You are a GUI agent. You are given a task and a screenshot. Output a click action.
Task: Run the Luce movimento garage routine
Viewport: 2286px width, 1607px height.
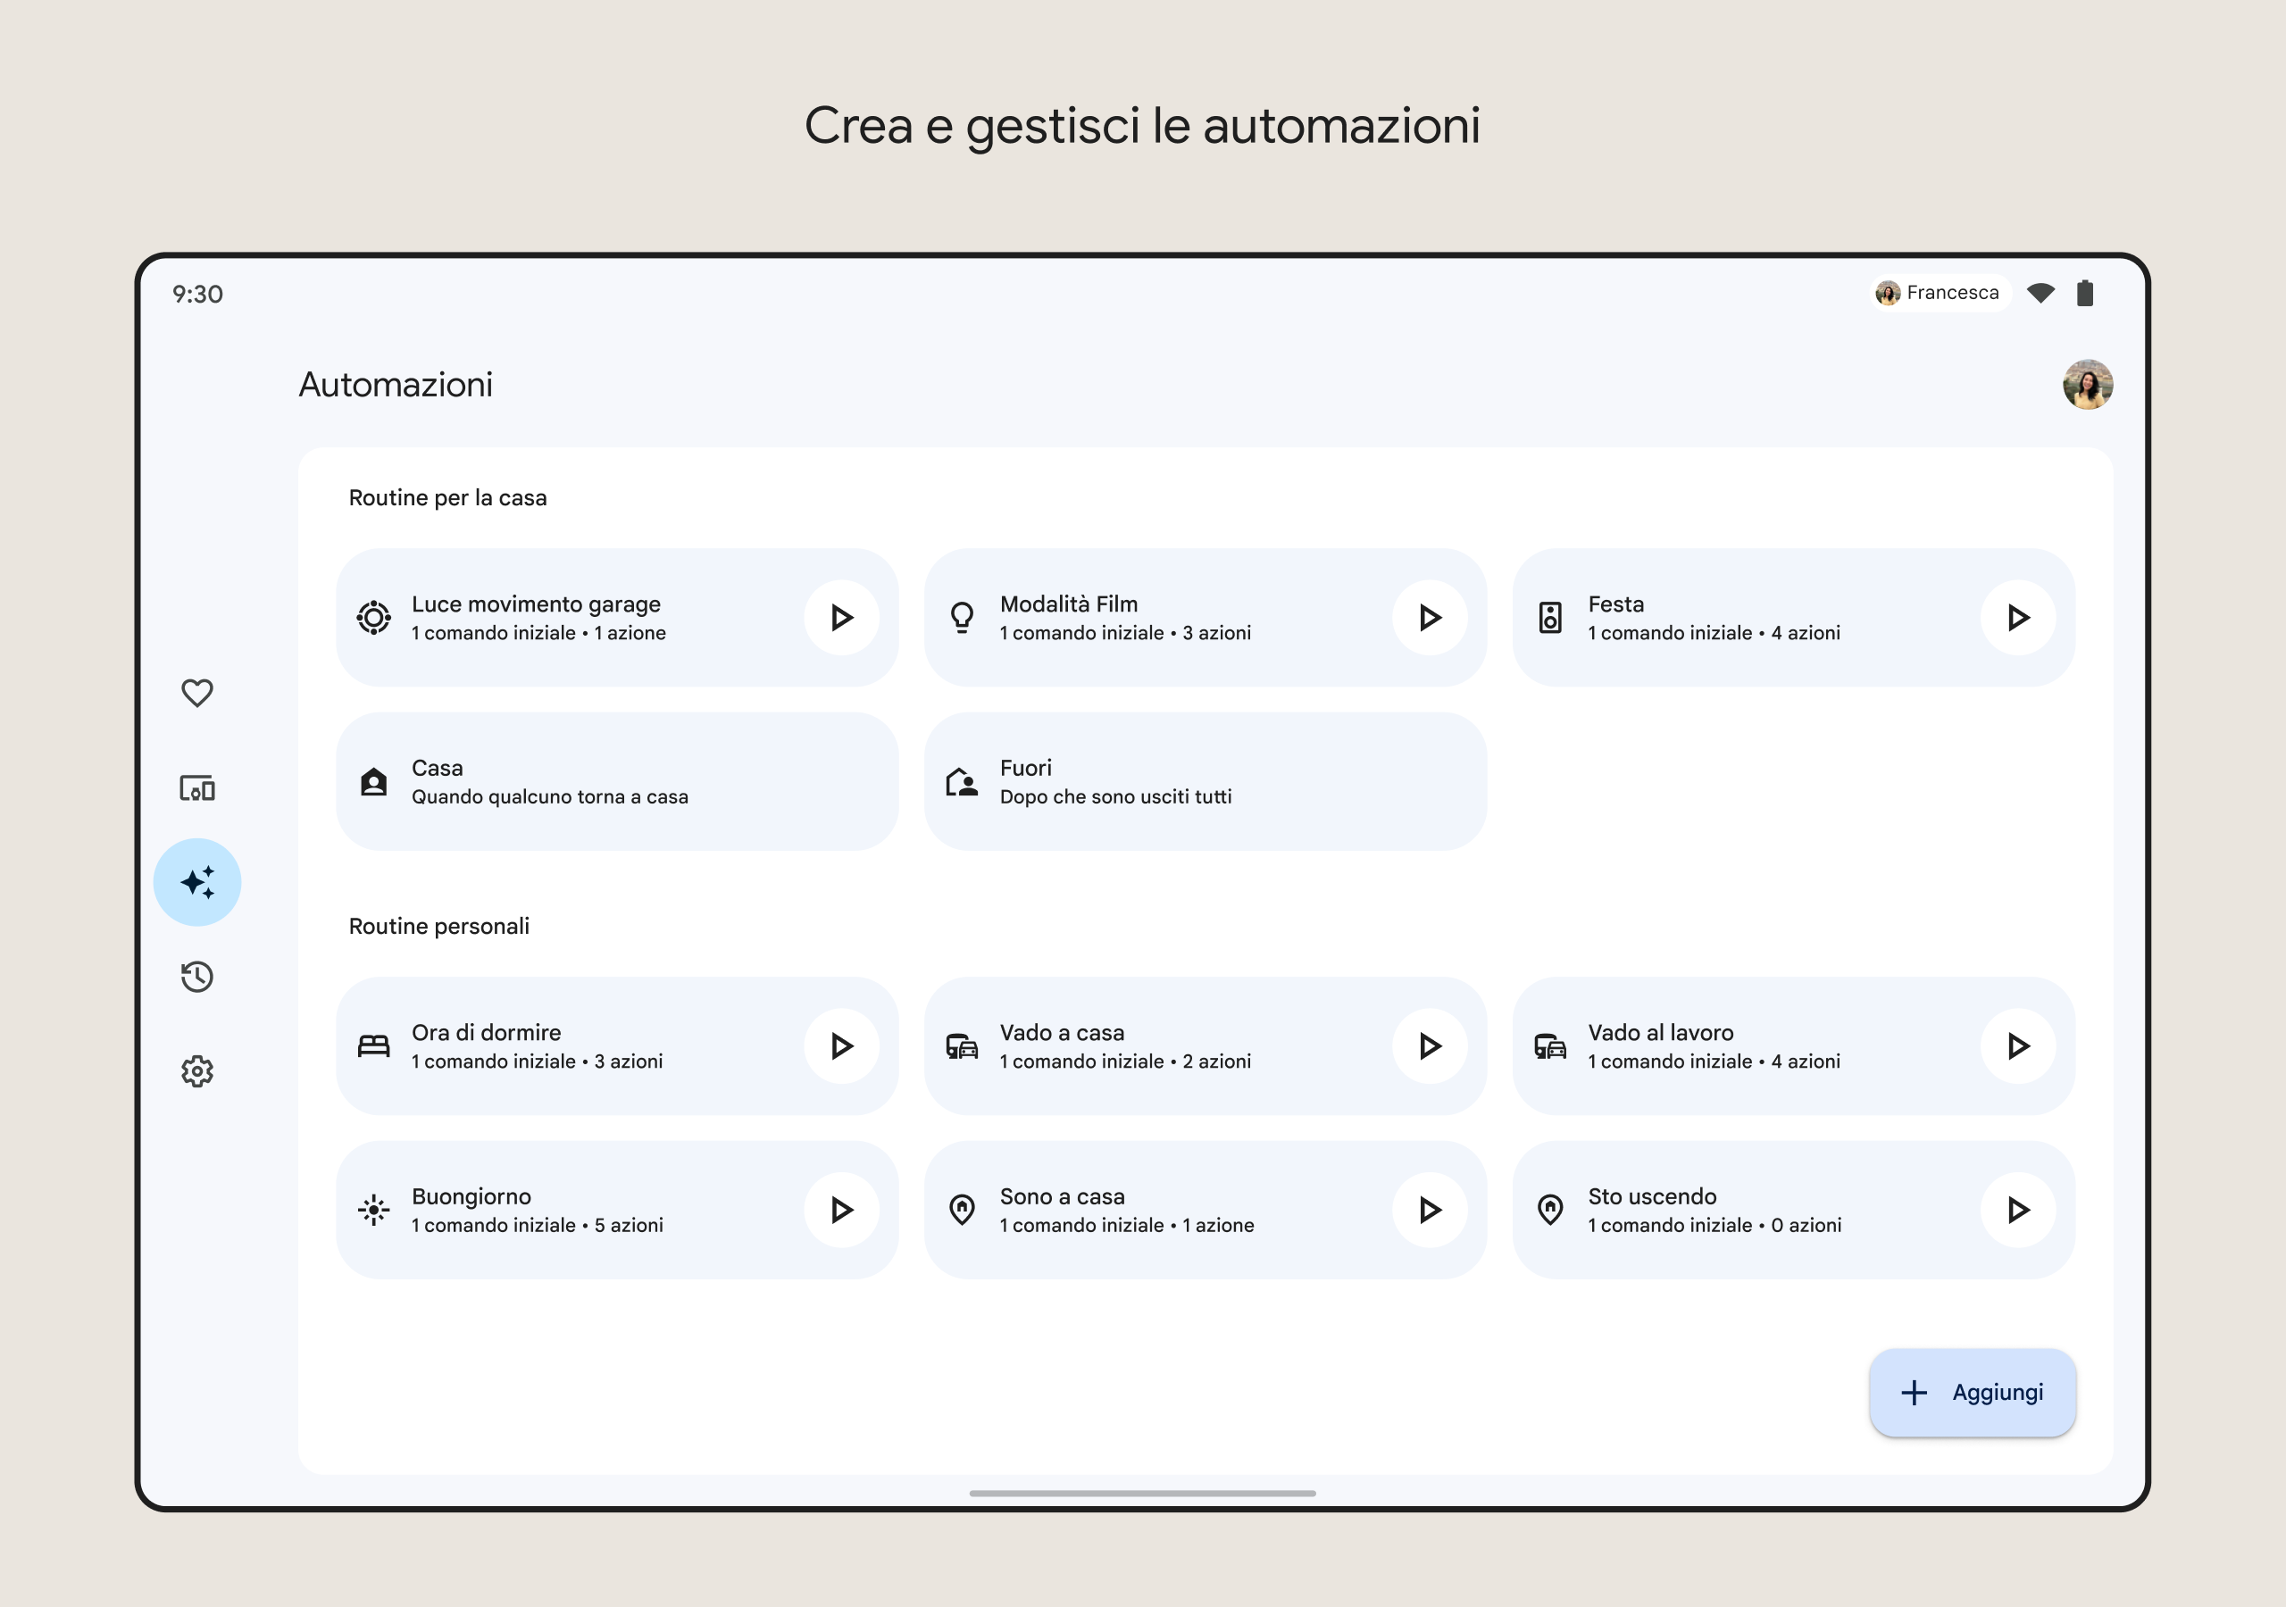click(x=841, y=617)
